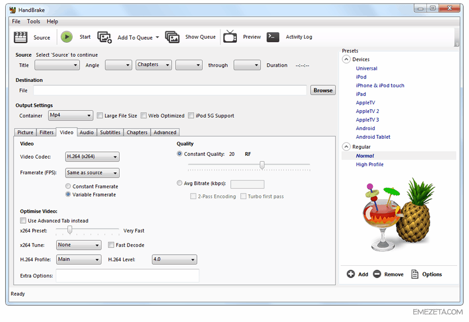Switch to the Filters tab
Image resolution: width=469 pixels, height=322 pixels.
[46, 132]
